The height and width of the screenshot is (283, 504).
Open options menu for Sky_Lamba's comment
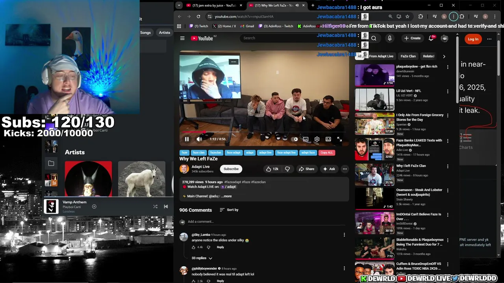click(344, 235)
